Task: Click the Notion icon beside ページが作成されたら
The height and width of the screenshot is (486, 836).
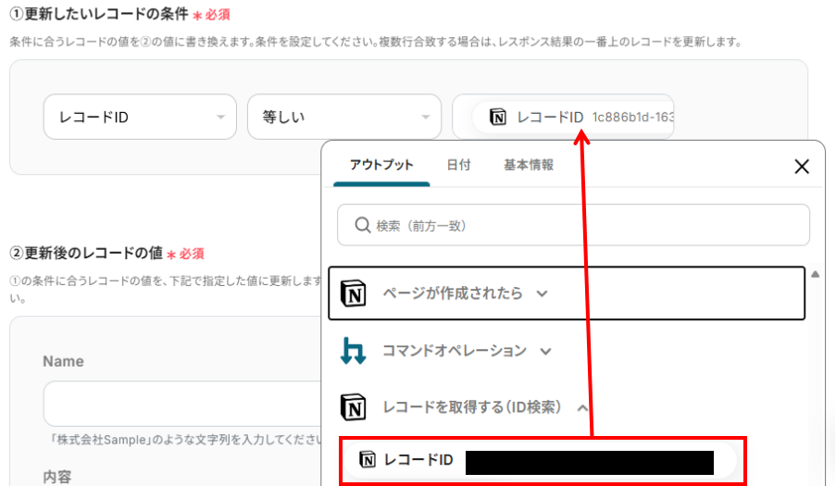Action: tap(353, 293)
